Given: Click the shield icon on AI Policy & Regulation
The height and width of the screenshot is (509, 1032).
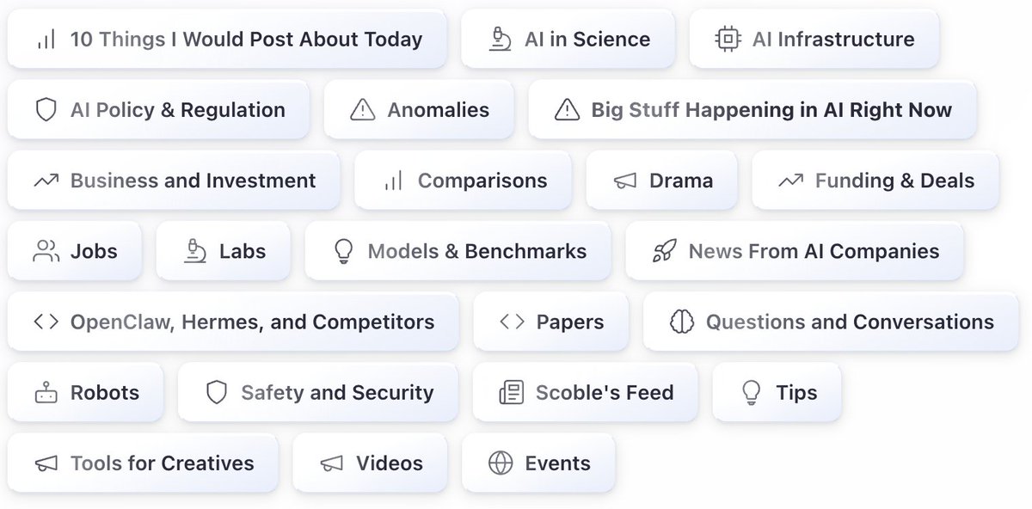Looking at the screenshot, I should tap(46, 110).
